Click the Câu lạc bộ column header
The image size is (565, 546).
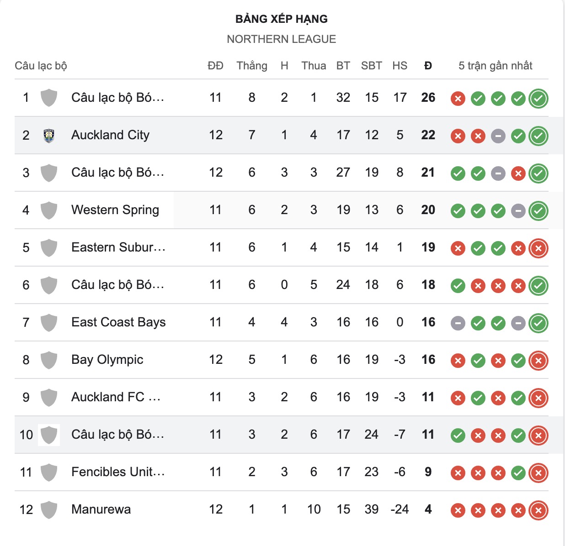click(41, 66)
